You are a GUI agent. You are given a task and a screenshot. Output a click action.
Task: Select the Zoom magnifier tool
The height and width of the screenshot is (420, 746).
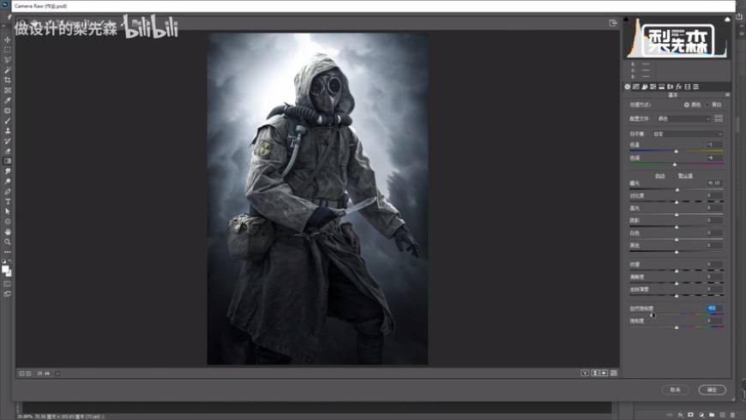pos(8,241)
